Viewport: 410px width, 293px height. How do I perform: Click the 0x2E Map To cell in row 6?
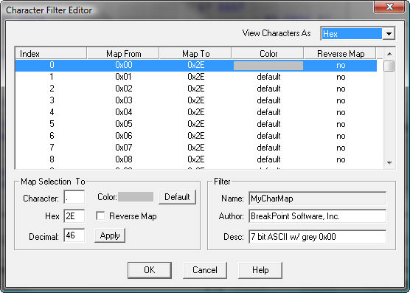pyautogui.click(x=196, y=136)
